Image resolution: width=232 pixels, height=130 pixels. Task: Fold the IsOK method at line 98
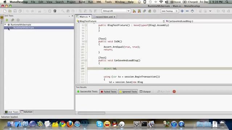tap(86, 42)
